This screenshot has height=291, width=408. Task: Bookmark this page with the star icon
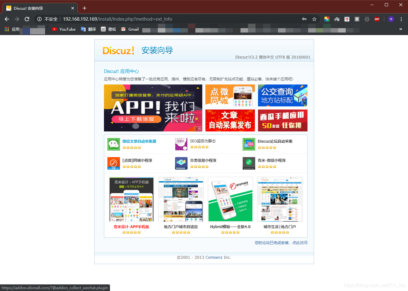[x=314, y=19]
